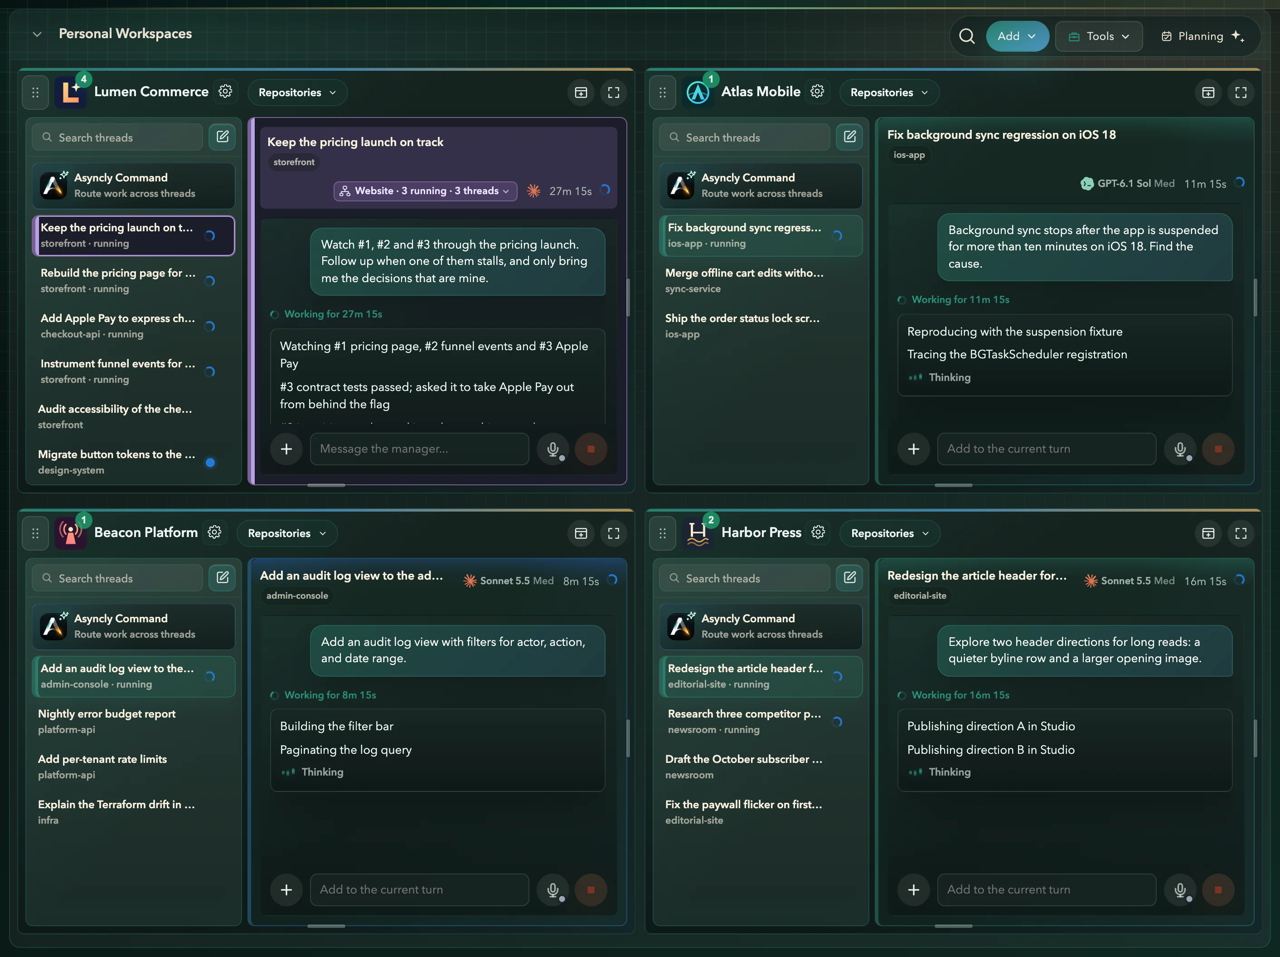Image resolution: width=1280 pixels, height=957 pixels.
Task: Add panel layout in Atlas Mobile header
Action: (x=1208, y=92)
